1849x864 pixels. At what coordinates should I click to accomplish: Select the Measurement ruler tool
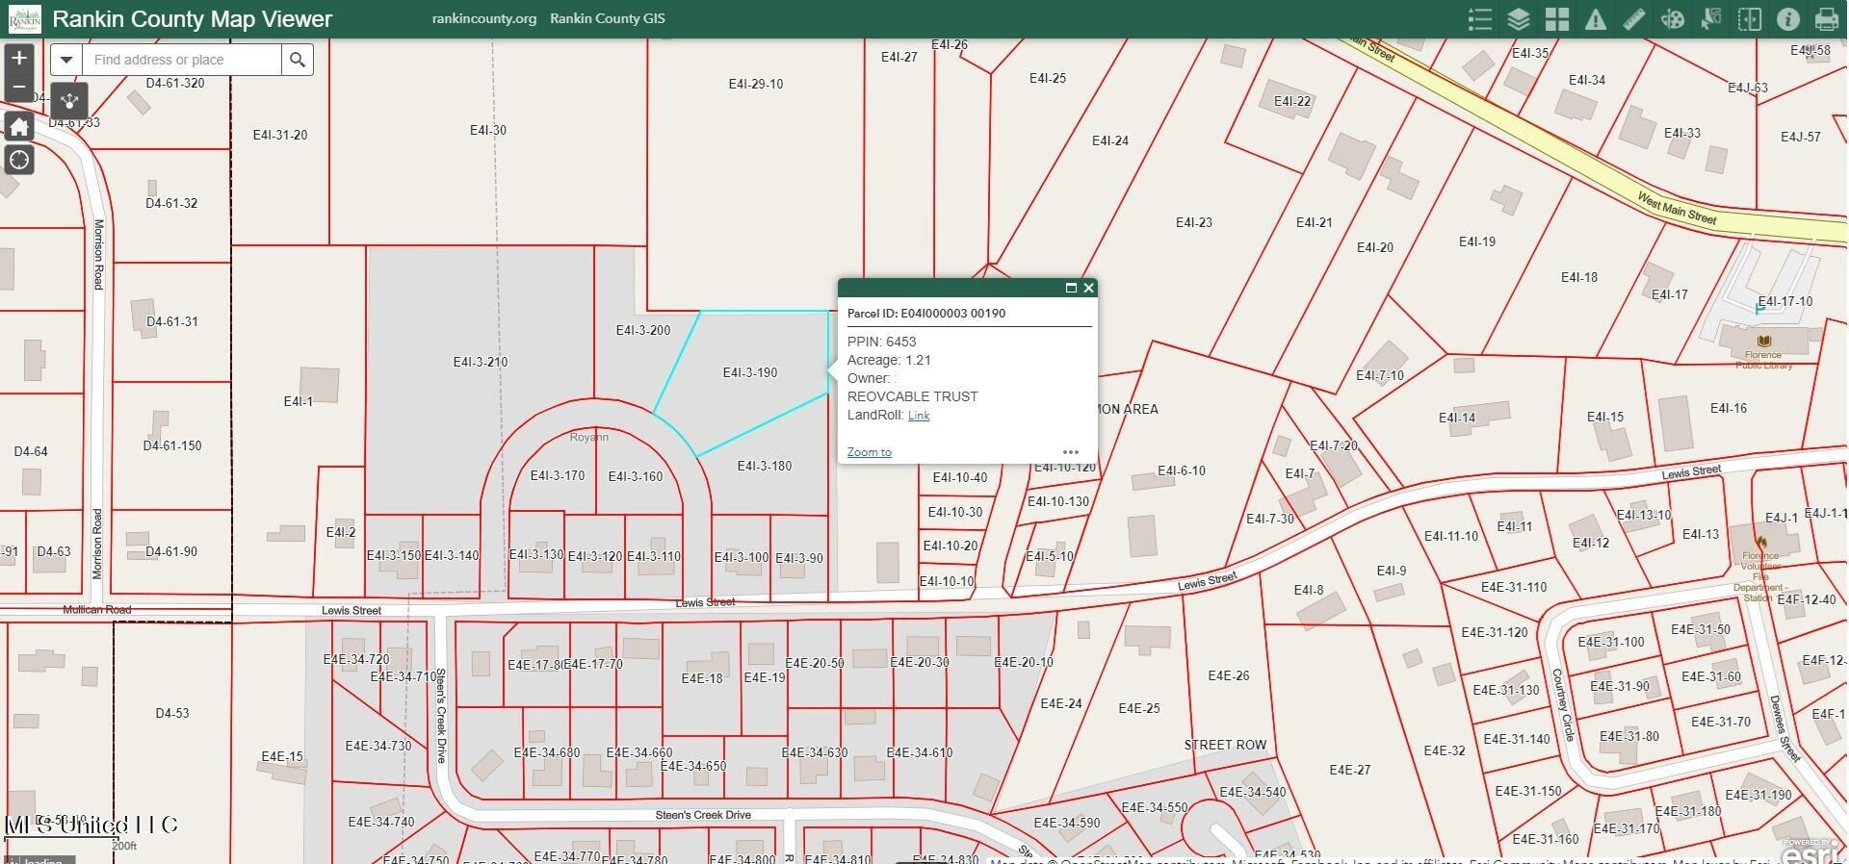click(1634, 19)
